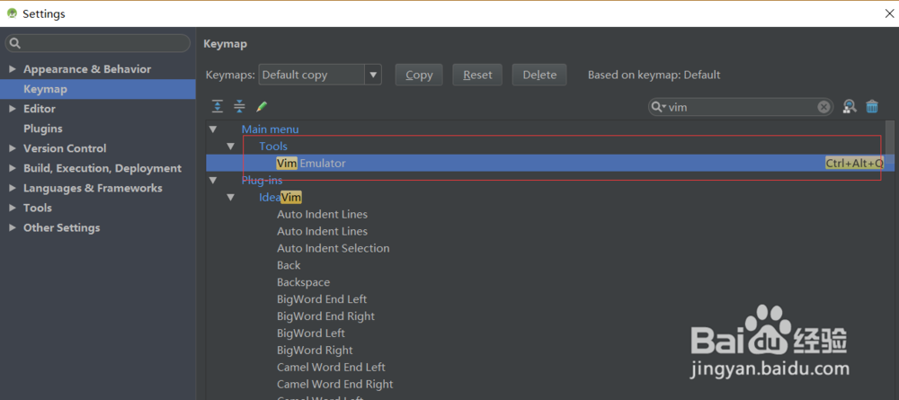Open the Plugins settings page
The width and height of the screenshot is (899, 400).
point(43,129)
